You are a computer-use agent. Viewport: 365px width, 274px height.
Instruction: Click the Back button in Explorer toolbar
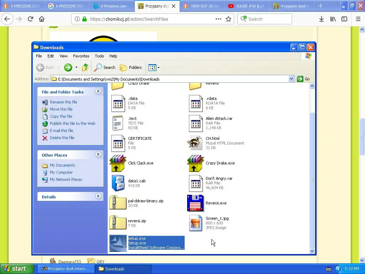(x=45, y=67)
